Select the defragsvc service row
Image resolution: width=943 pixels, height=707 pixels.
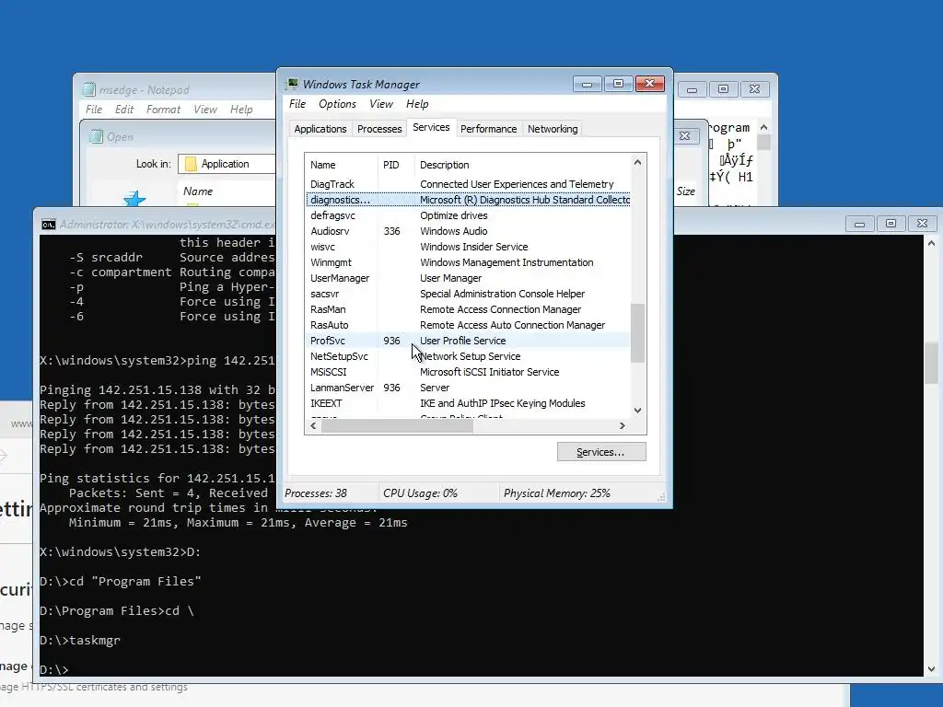point(468,215)
